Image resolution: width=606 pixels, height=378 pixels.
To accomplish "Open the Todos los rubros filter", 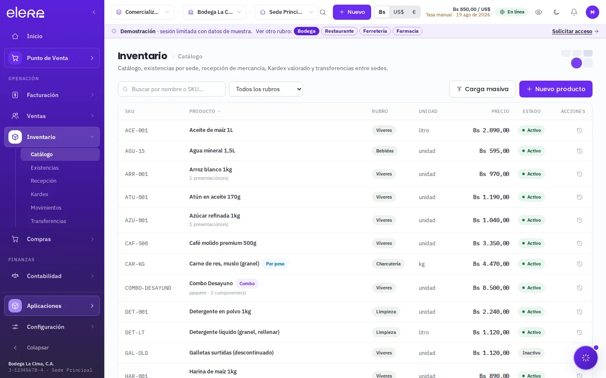I will [x=266, y=89].
